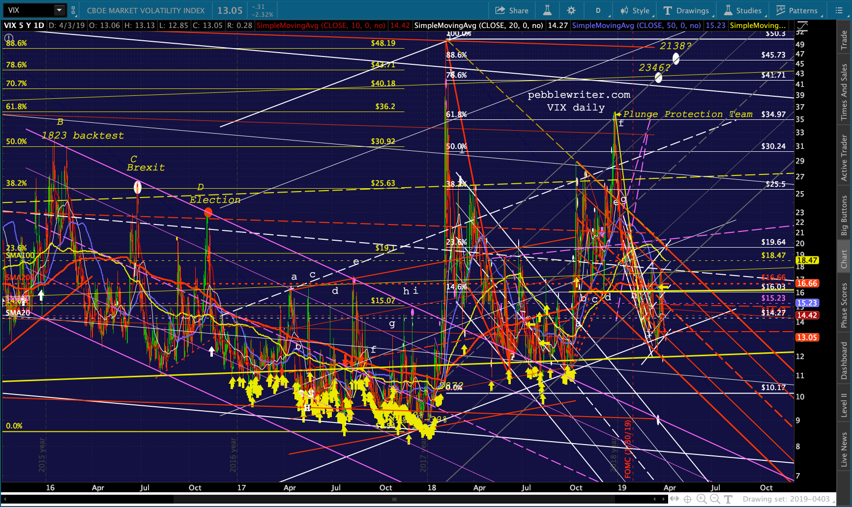Switch to the Trade sidebar tab
Image resolution: width=852 pixels, height=507 pixels.
click(845, 40)
